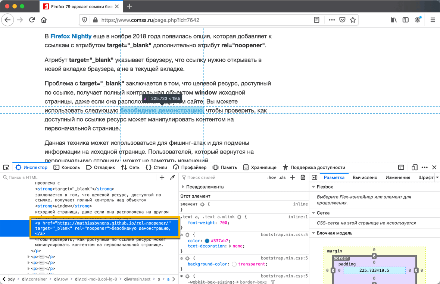Select div.container breadcrumb
Image resolution: width=440 pixels, height=284 pixels.
[34, 279]
